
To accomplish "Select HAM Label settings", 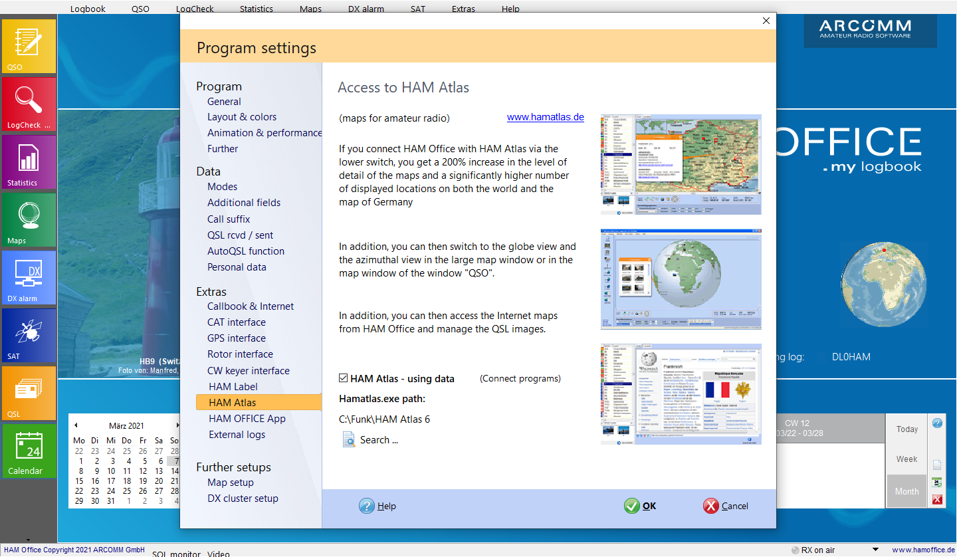I will [x=233, y=387].
